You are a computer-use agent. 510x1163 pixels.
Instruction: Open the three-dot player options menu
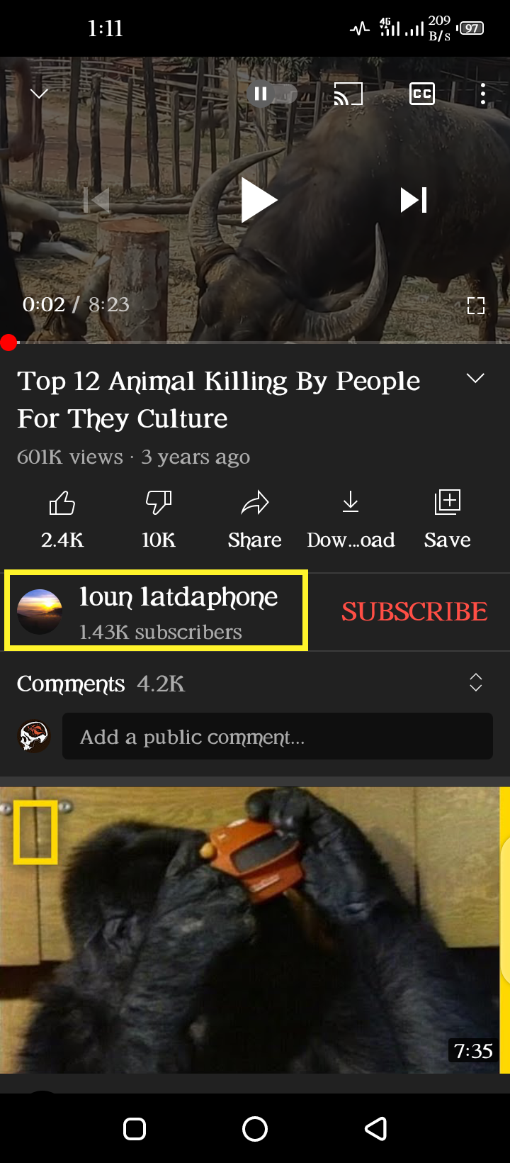click(483, 94)
